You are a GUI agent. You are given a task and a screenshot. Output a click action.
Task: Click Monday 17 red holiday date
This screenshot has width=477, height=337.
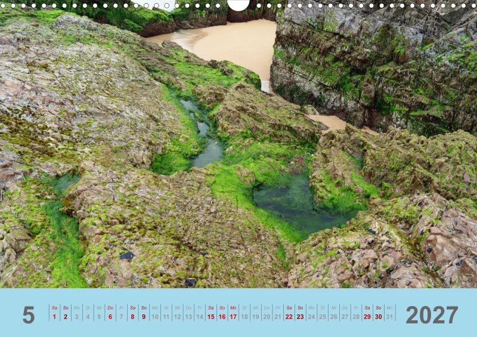[233, 313]
